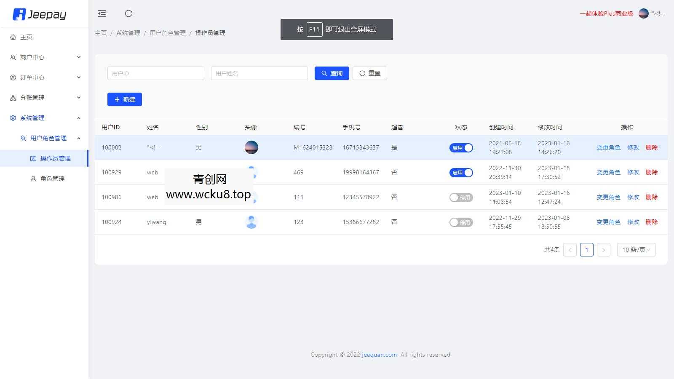
Task: Open 系统管理 from the breadcrumb trail
Action: 127,32
